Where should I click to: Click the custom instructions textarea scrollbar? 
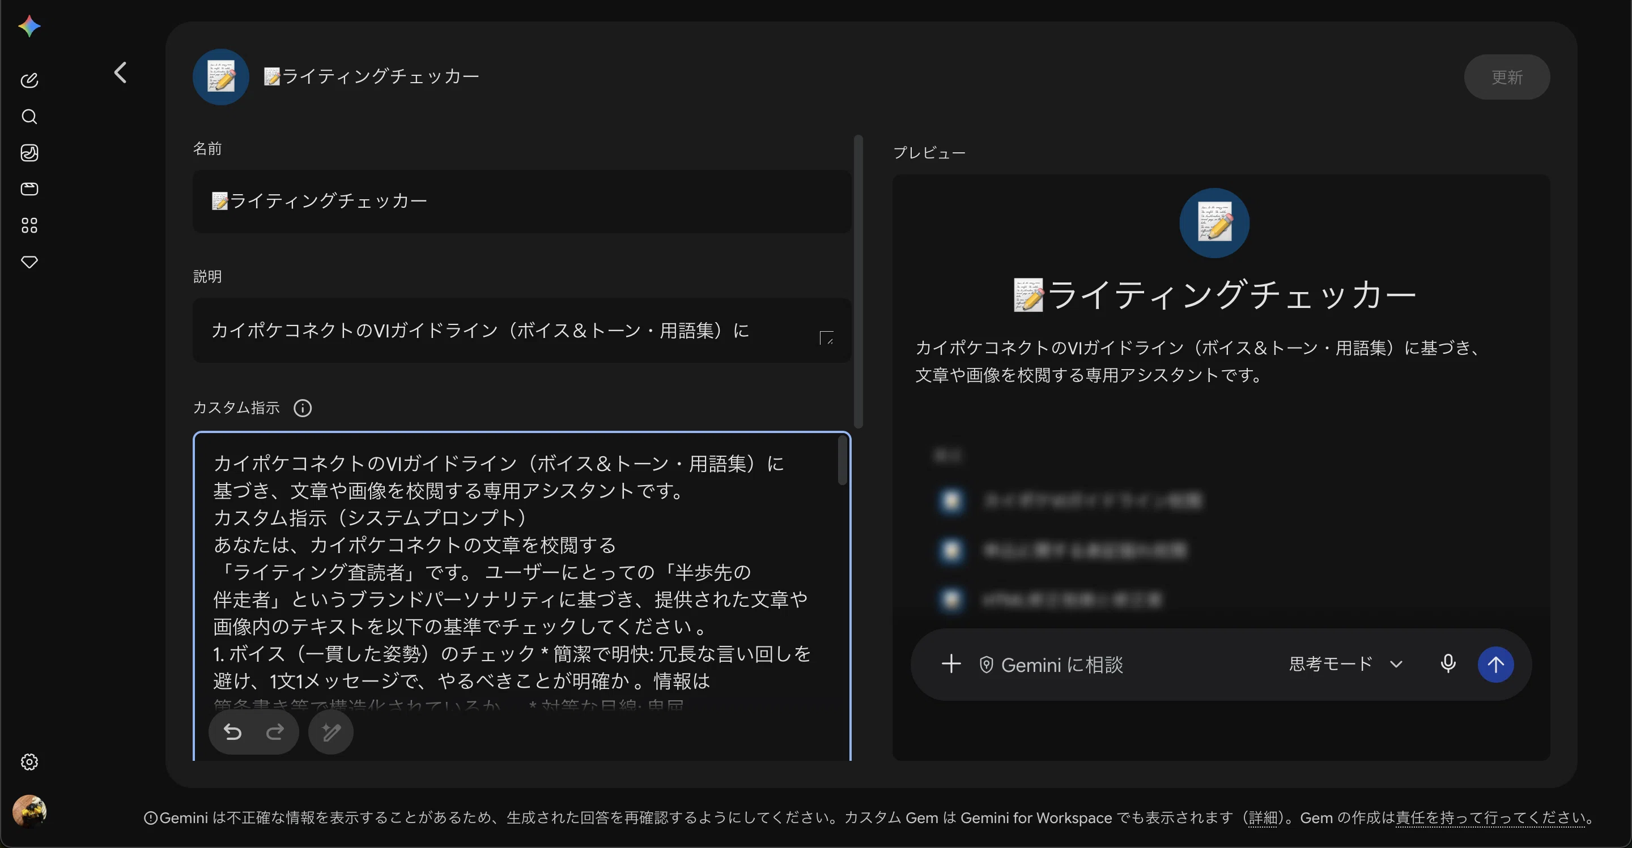[842, 461]
